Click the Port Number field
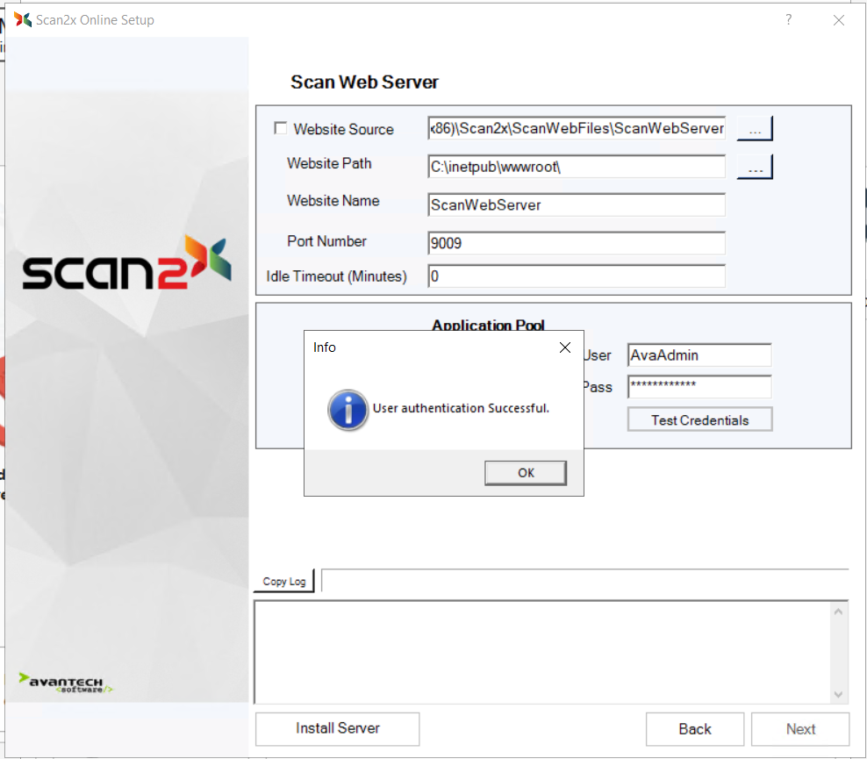867x759 pixels. (x=577, y=243)
